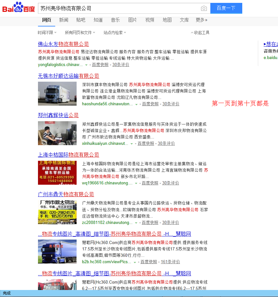Switch to the 新闻 tab

(64, 20)
